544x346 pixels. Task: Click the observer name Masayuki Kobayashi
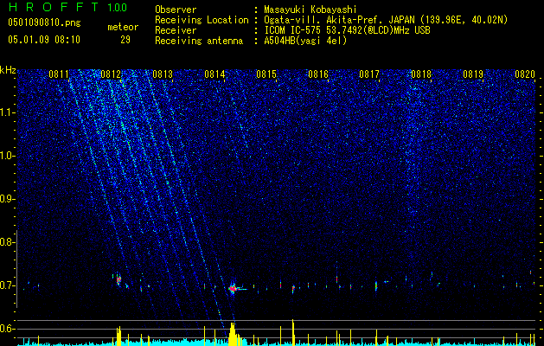click(x=310, y=10)
